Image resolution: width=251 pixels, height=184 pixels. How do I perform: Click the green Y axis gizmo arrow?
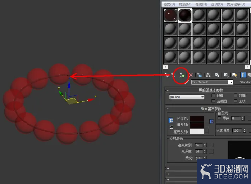[61, 93]
